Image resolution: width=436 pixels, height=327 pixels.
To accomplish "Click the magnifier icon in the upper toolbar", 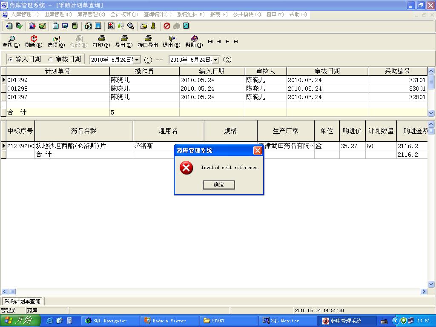I will coord(130,26).
